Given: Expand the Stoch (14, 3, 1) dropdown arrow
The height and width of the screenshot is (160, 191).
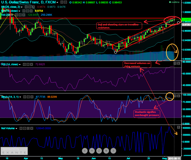Looking at the screenshot, I should (x=20, y=97).
